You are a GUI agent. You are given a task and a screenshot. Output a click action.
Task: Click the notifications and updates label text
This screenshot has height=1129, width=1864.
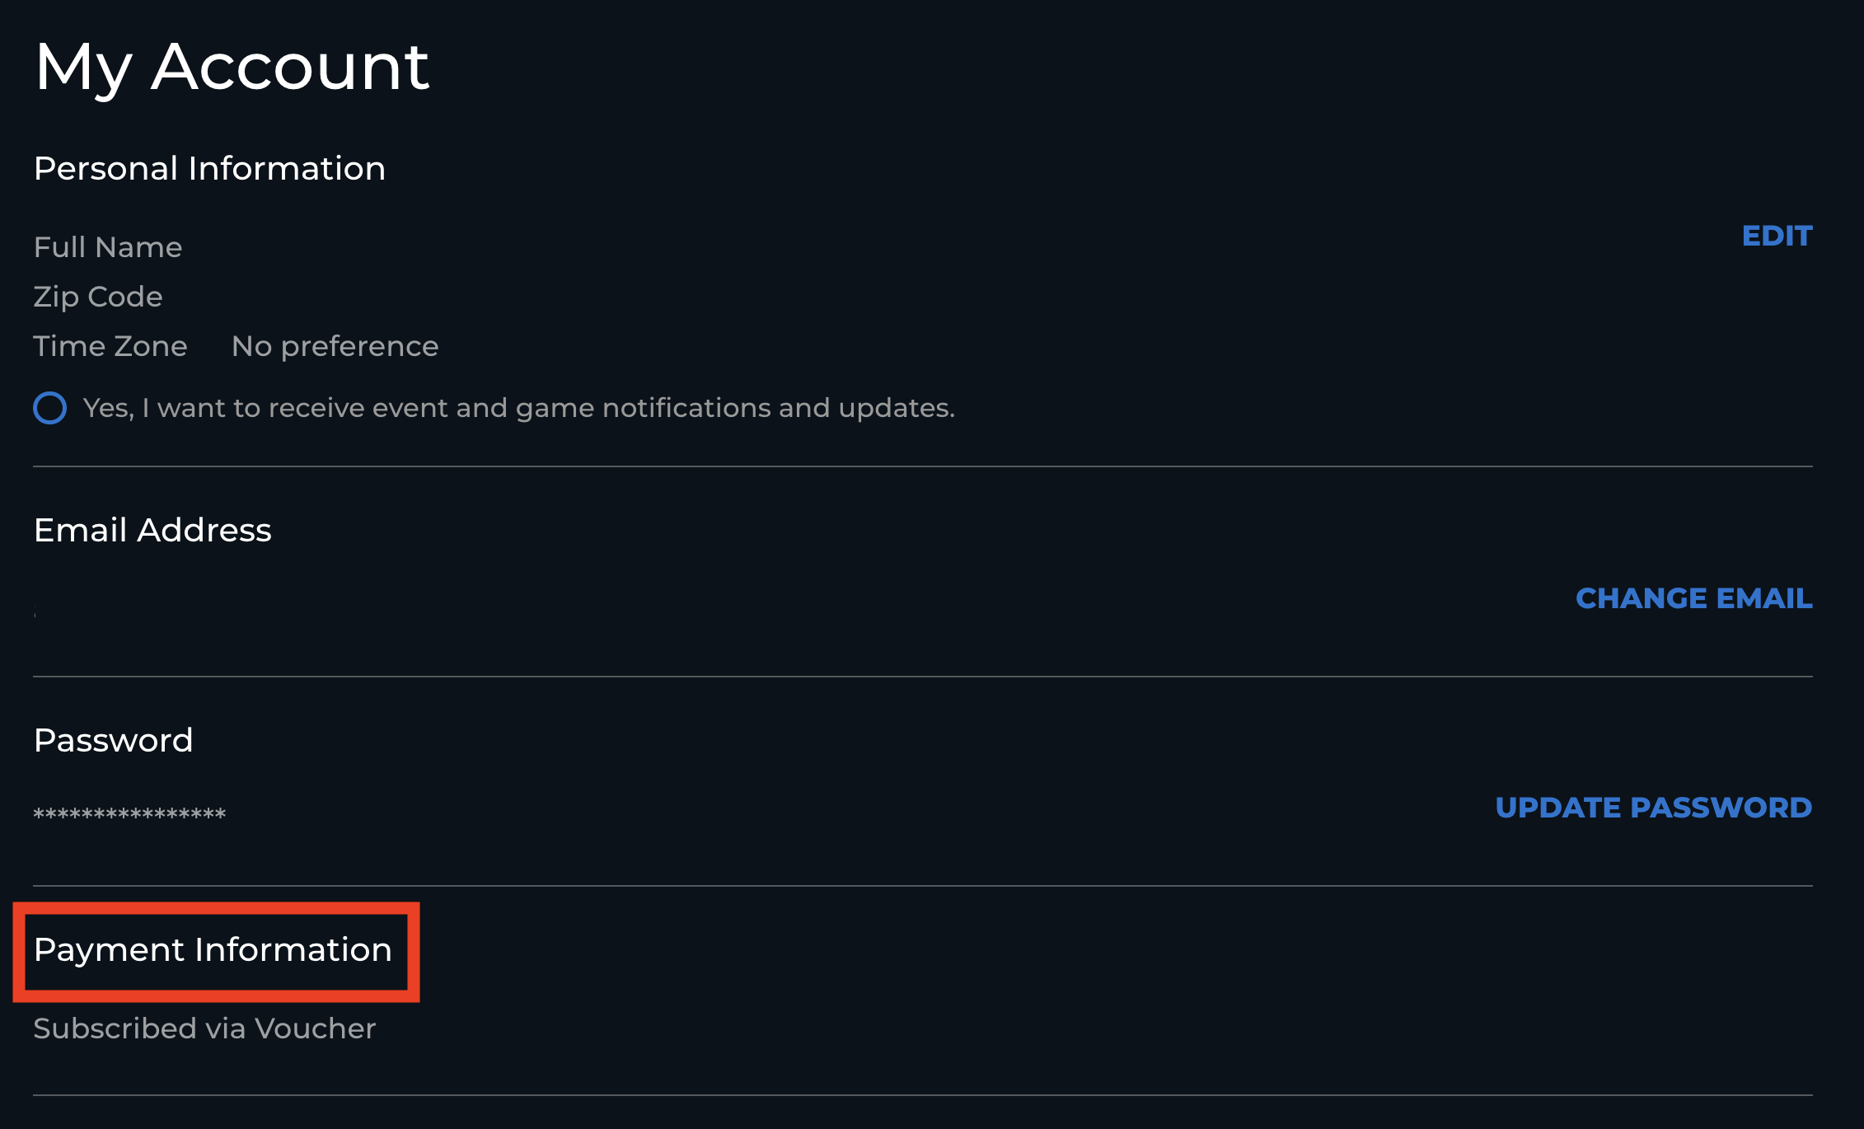click(x=518, y=408)
